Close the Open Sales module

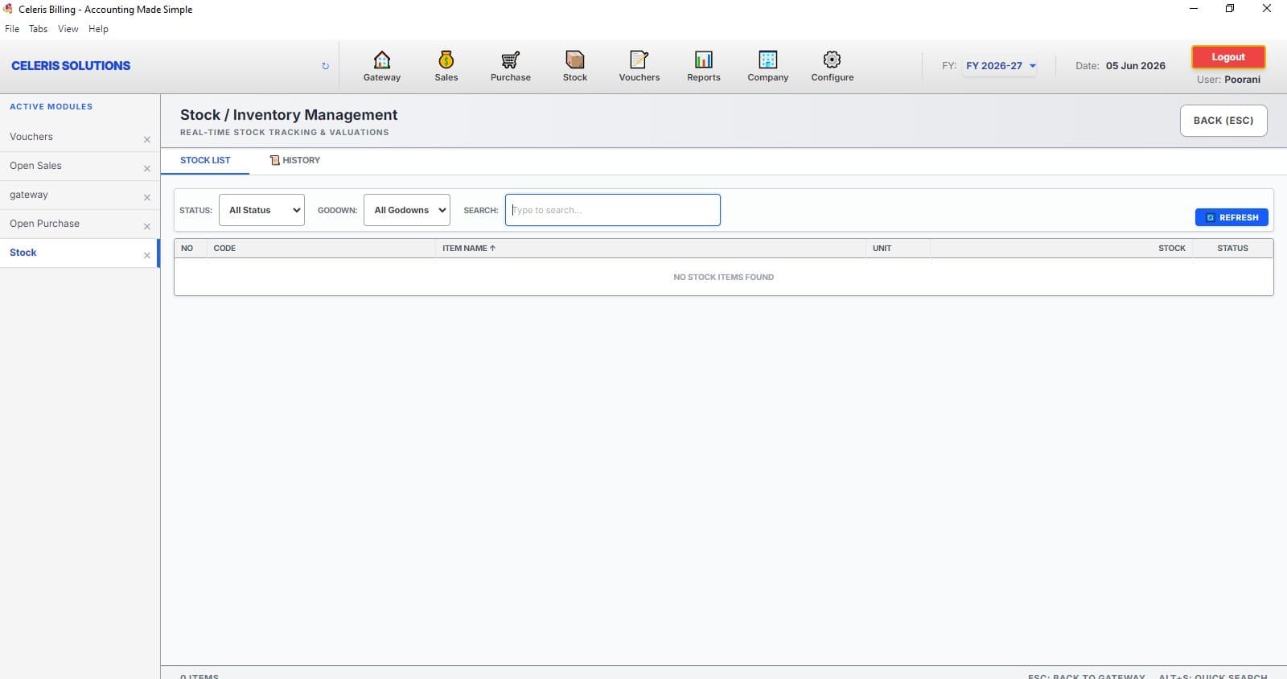(x=147, y=169)
